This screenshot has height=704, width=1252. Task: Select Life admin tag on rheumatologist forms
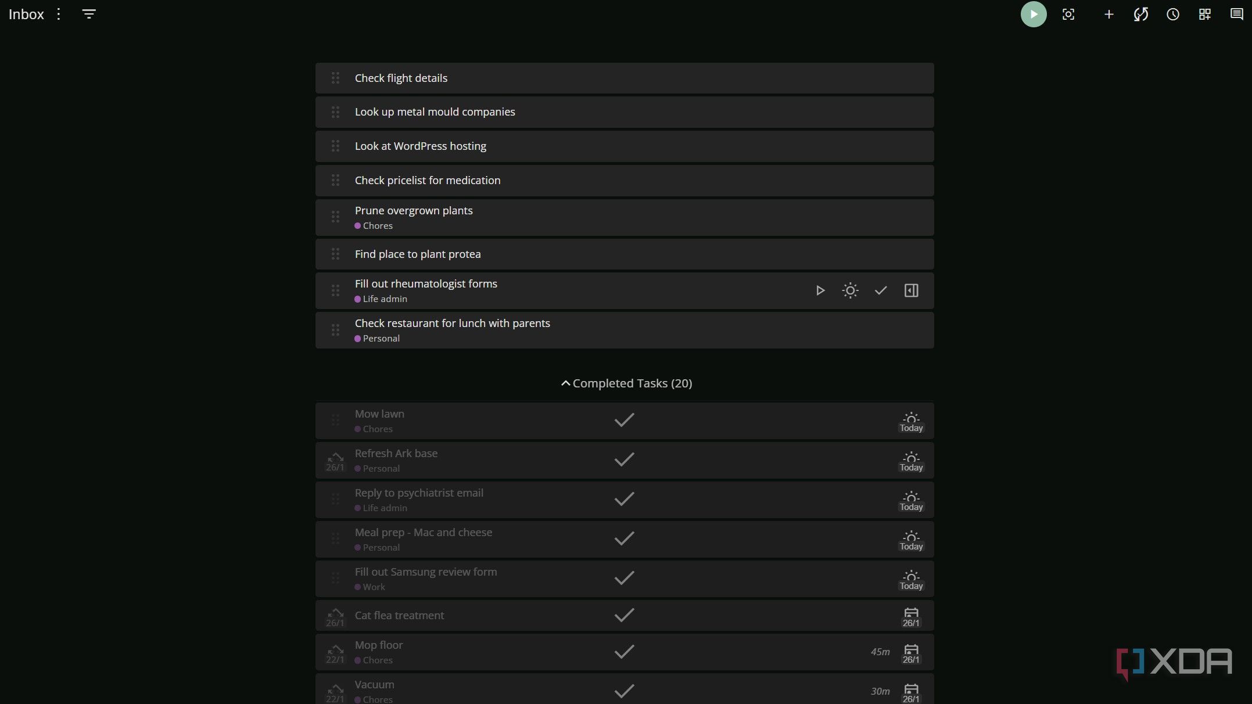pyautogui.click(x=381, y=299)
